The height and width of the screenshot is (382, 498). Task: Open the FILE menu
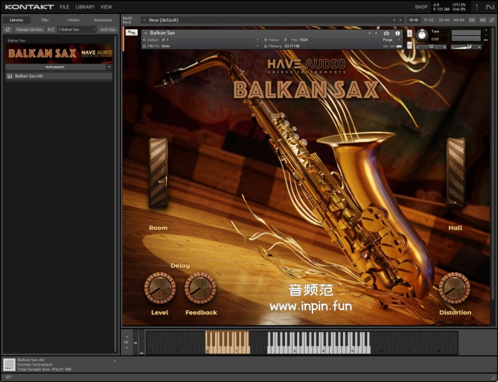[x=64, y=7]
